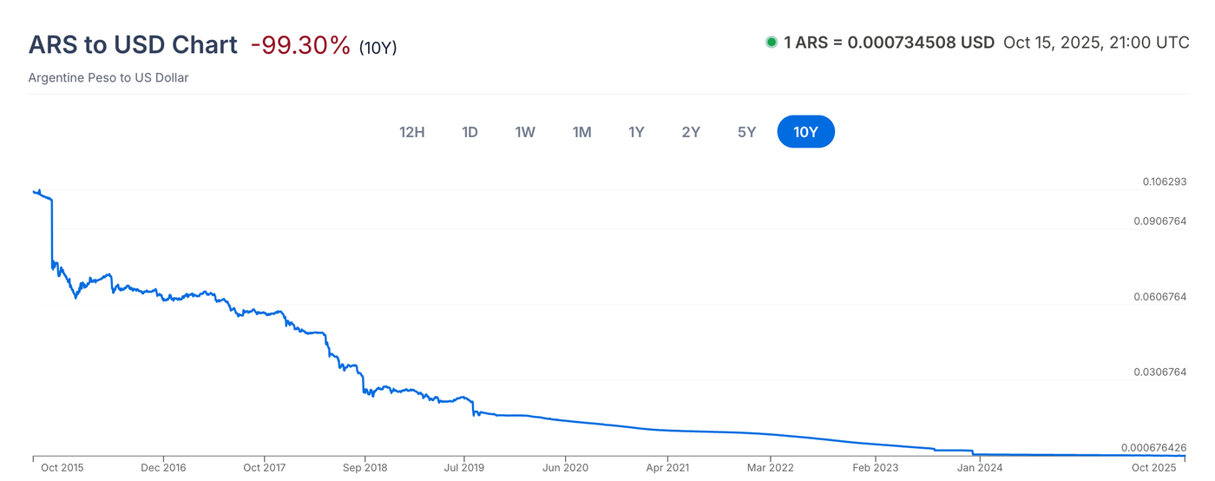Click the Jan 2024 axis label
This screenshot has height=481, width=1215.
pos(978,468)
